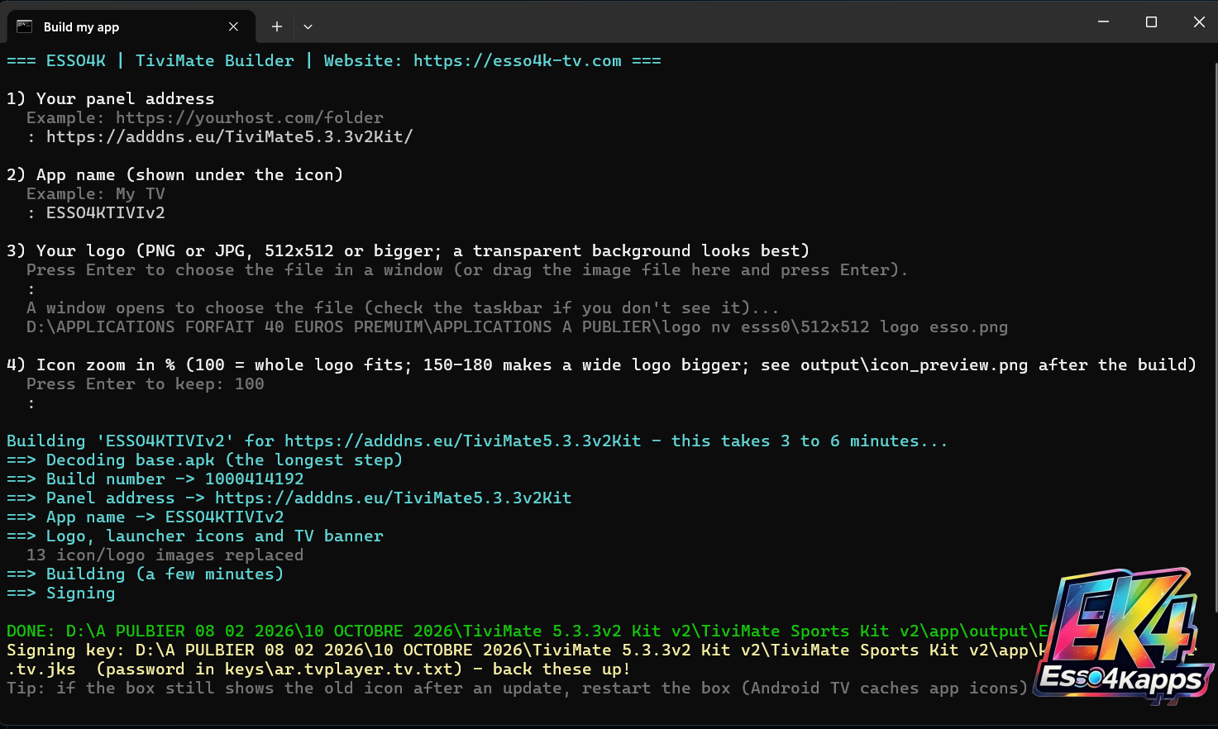Click the "4) Icon zoom in %" prompt

(x=601, y=364)
